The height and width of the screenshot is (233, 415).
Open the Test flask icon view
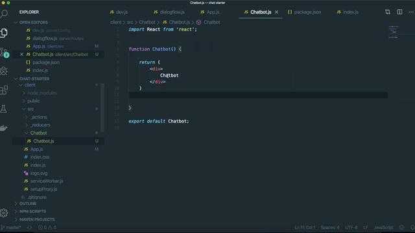click(4, 109)
